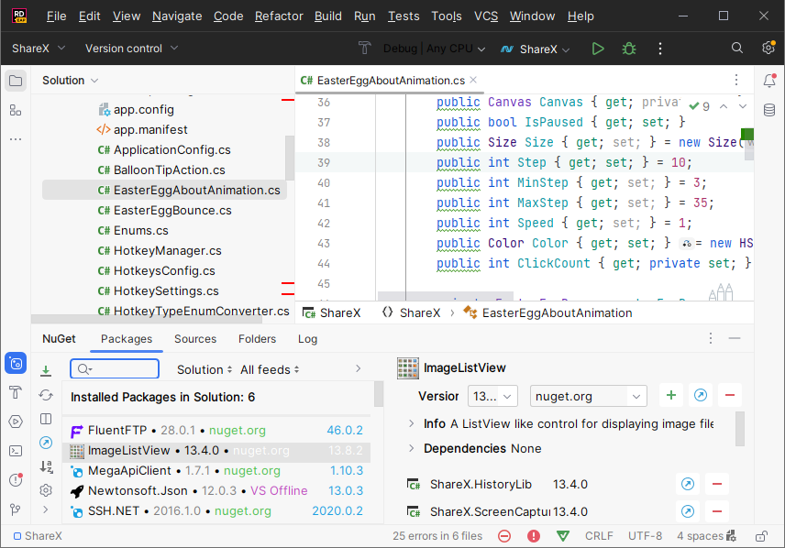Open the Notifications bell icon
Image resolution: width=785 pixels, height=548 pixels.
tap(769, 81)
